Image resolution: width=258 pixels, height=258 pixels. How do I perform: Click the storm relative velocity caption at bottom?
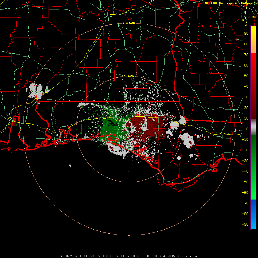coord(129,256)
